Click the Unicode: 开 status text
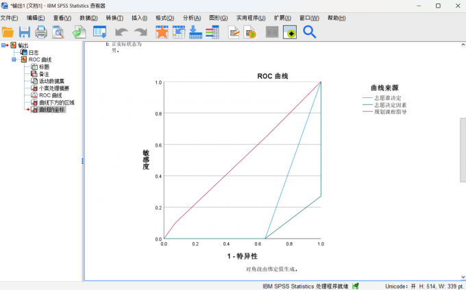Viewport: 466px width, 290px height. coord(400,286)
